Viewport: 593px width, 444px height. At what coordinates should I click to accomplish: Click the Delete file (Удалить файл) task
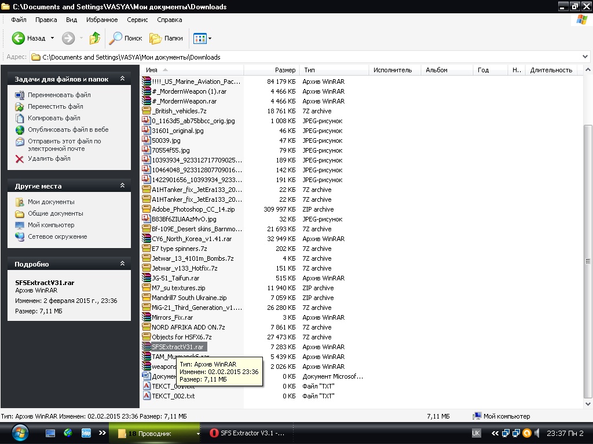(49, 158)
